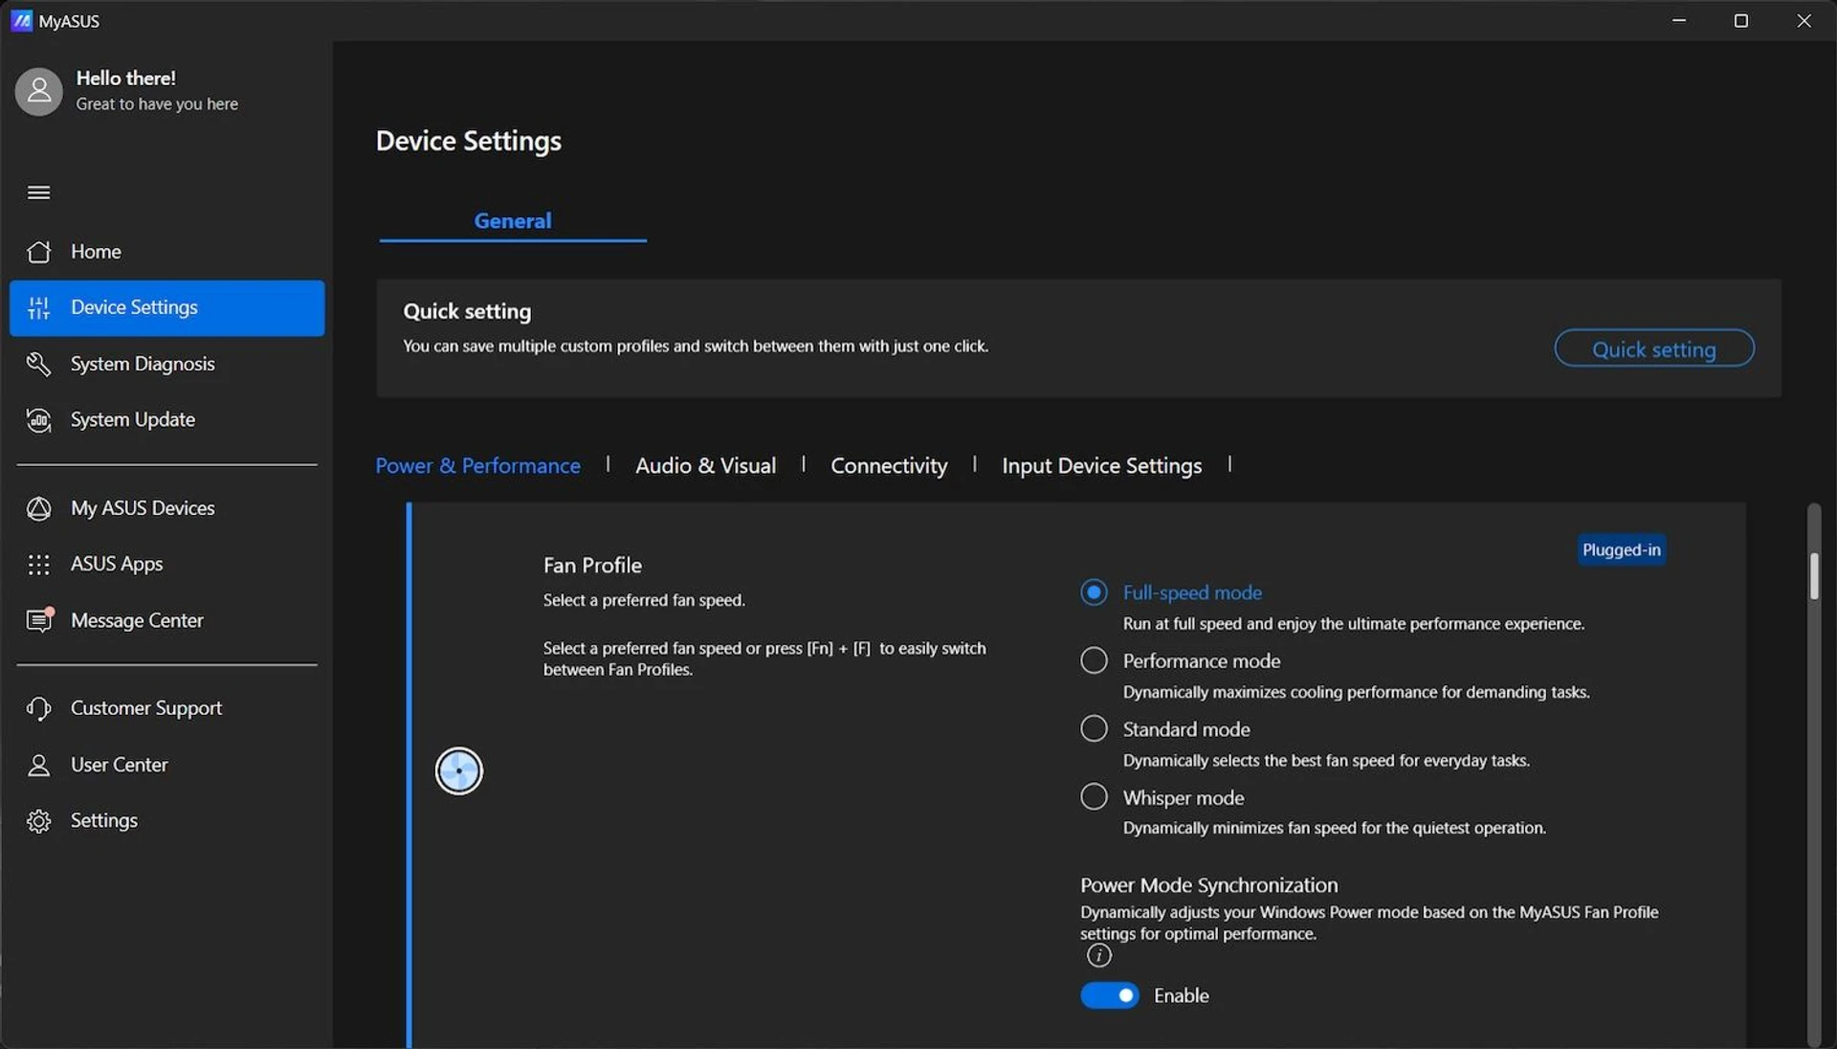Click the My ASUS Devices icon

[38, 508]
